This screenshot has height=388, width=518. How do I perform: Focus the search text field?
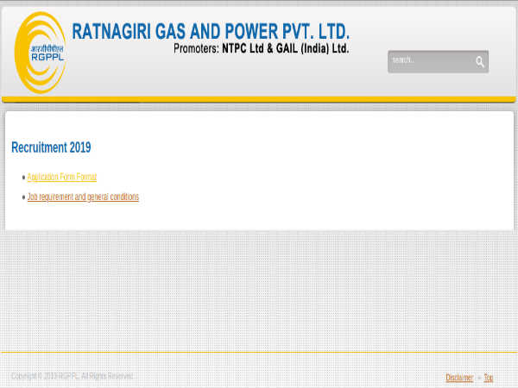pos(429,61)
